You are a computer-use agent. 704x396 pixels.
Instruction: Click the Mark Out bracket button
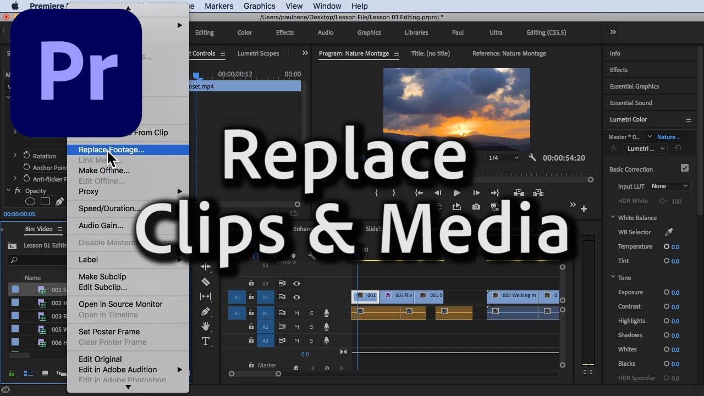(394, 193)
